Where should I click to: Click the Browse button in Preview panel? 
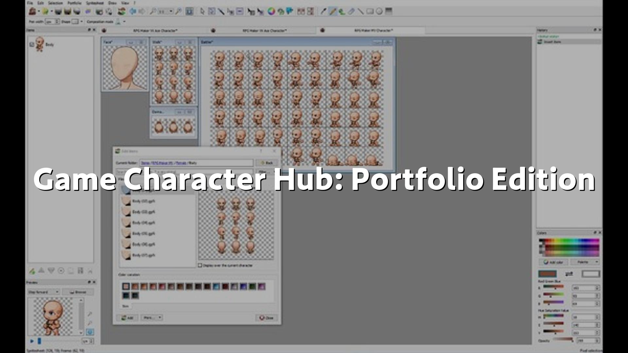tap(78, 292)
